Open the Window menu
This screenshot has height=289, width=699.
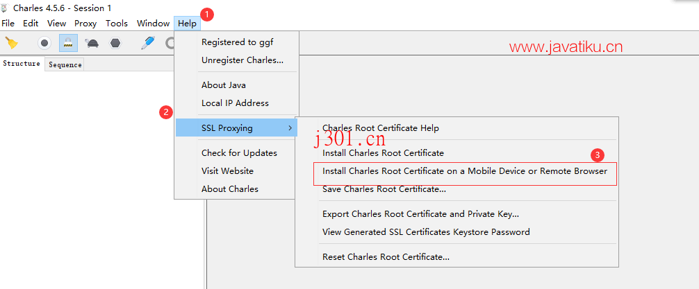coord(153,24)
